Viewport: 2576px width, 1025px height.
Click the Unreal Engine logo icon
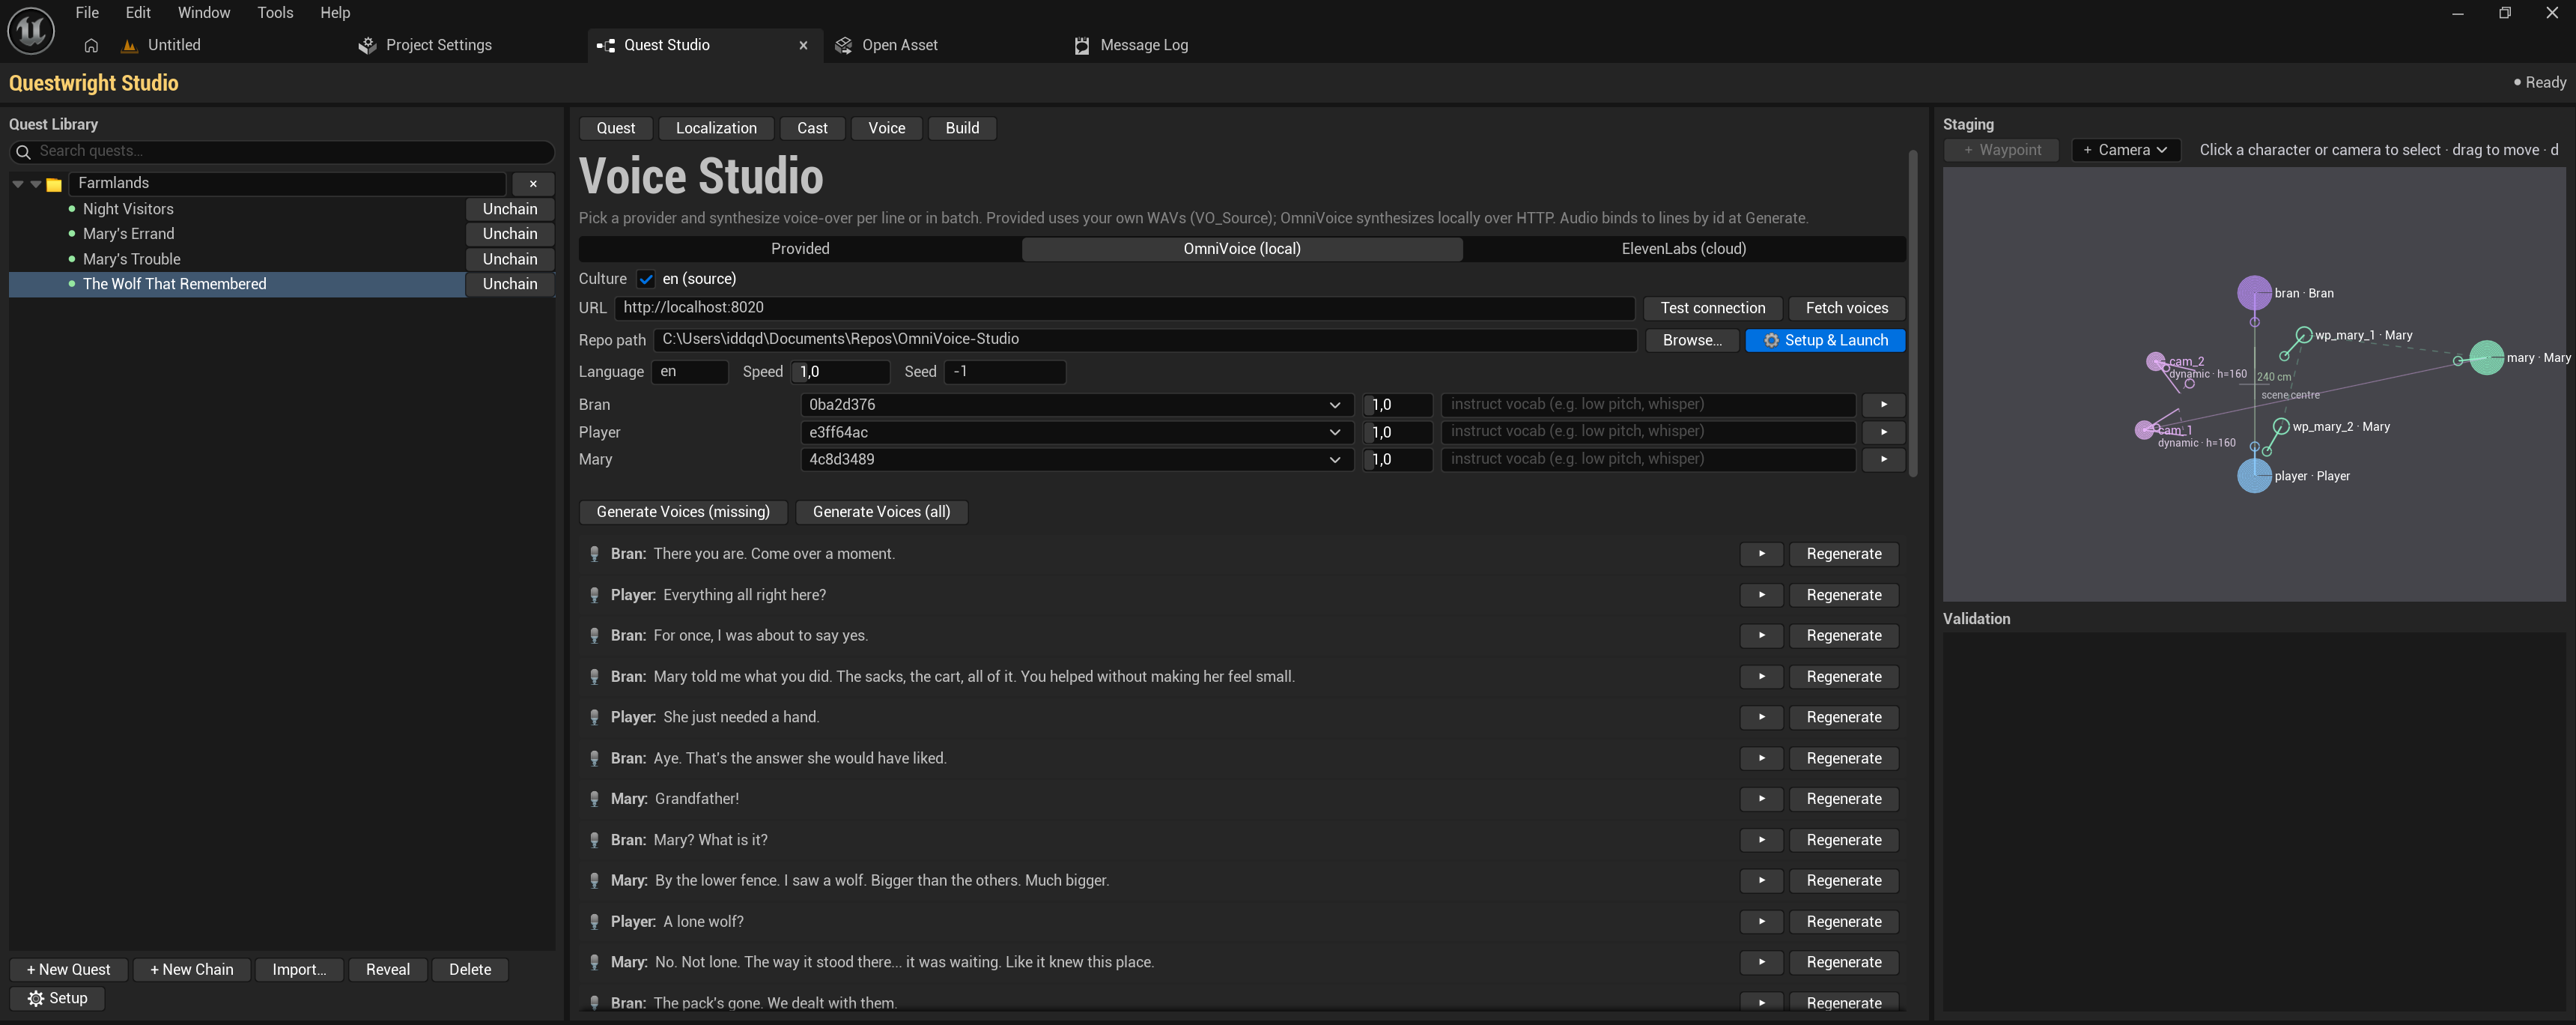click(x=31, y=30)
